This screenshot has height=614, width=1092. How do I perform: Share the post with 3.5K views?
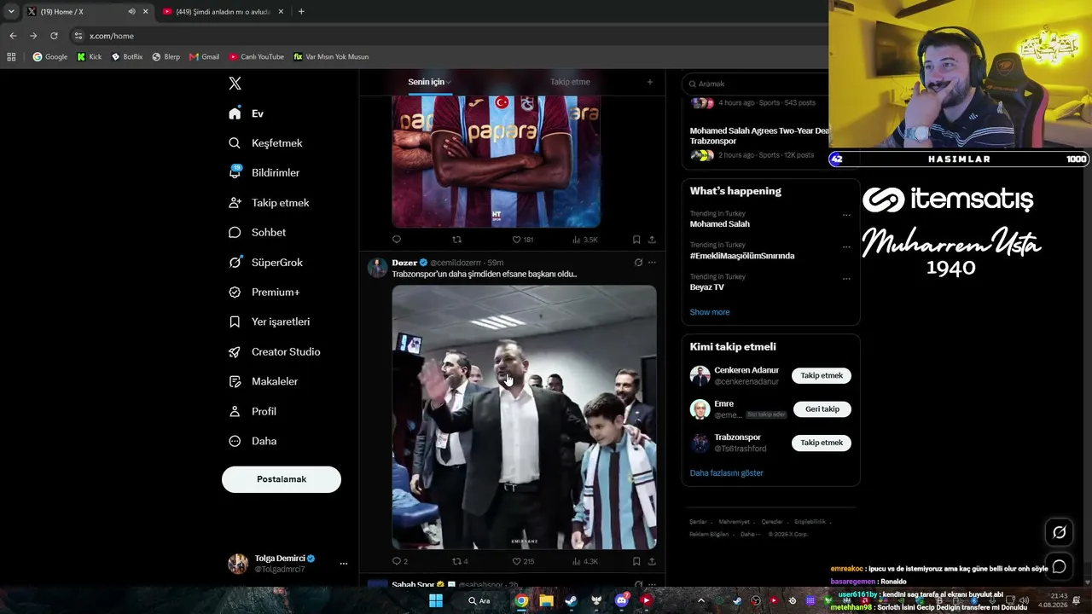652,240
